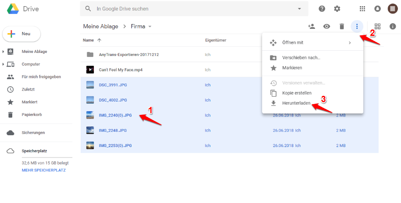Expand the Computer tree item

4,64
